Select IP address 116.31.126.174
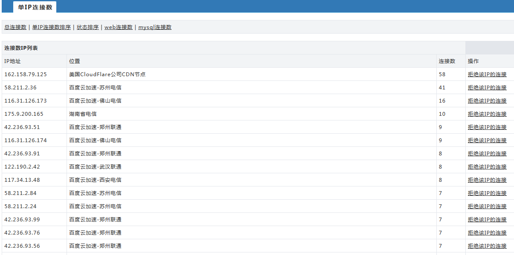The height and width of the screenshot is (255, 514). pyautogui.click(x=26, y=140)
